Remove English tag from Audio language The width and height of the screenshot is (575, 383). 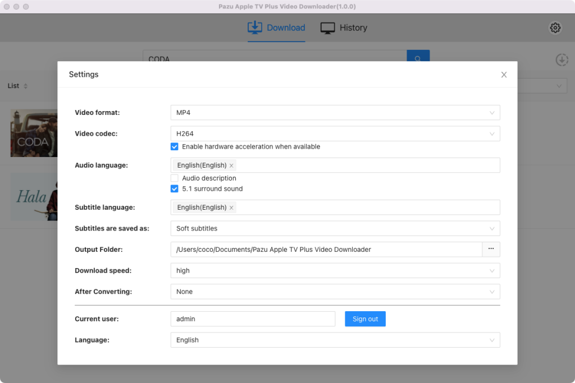[x=231, y=165]
